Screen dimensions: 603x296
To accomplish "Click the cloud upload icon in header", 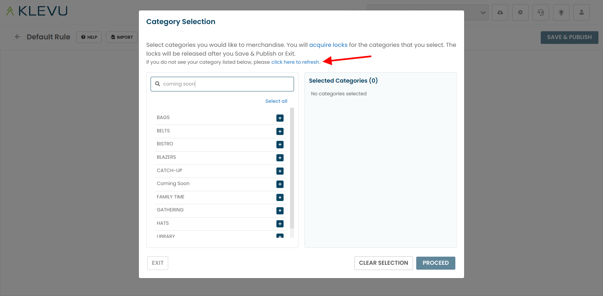I will tap(500, 12).
